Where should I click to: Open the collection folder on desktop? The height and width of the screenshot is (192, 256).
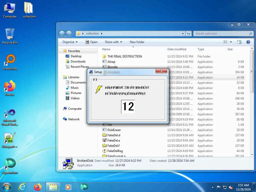29,10
